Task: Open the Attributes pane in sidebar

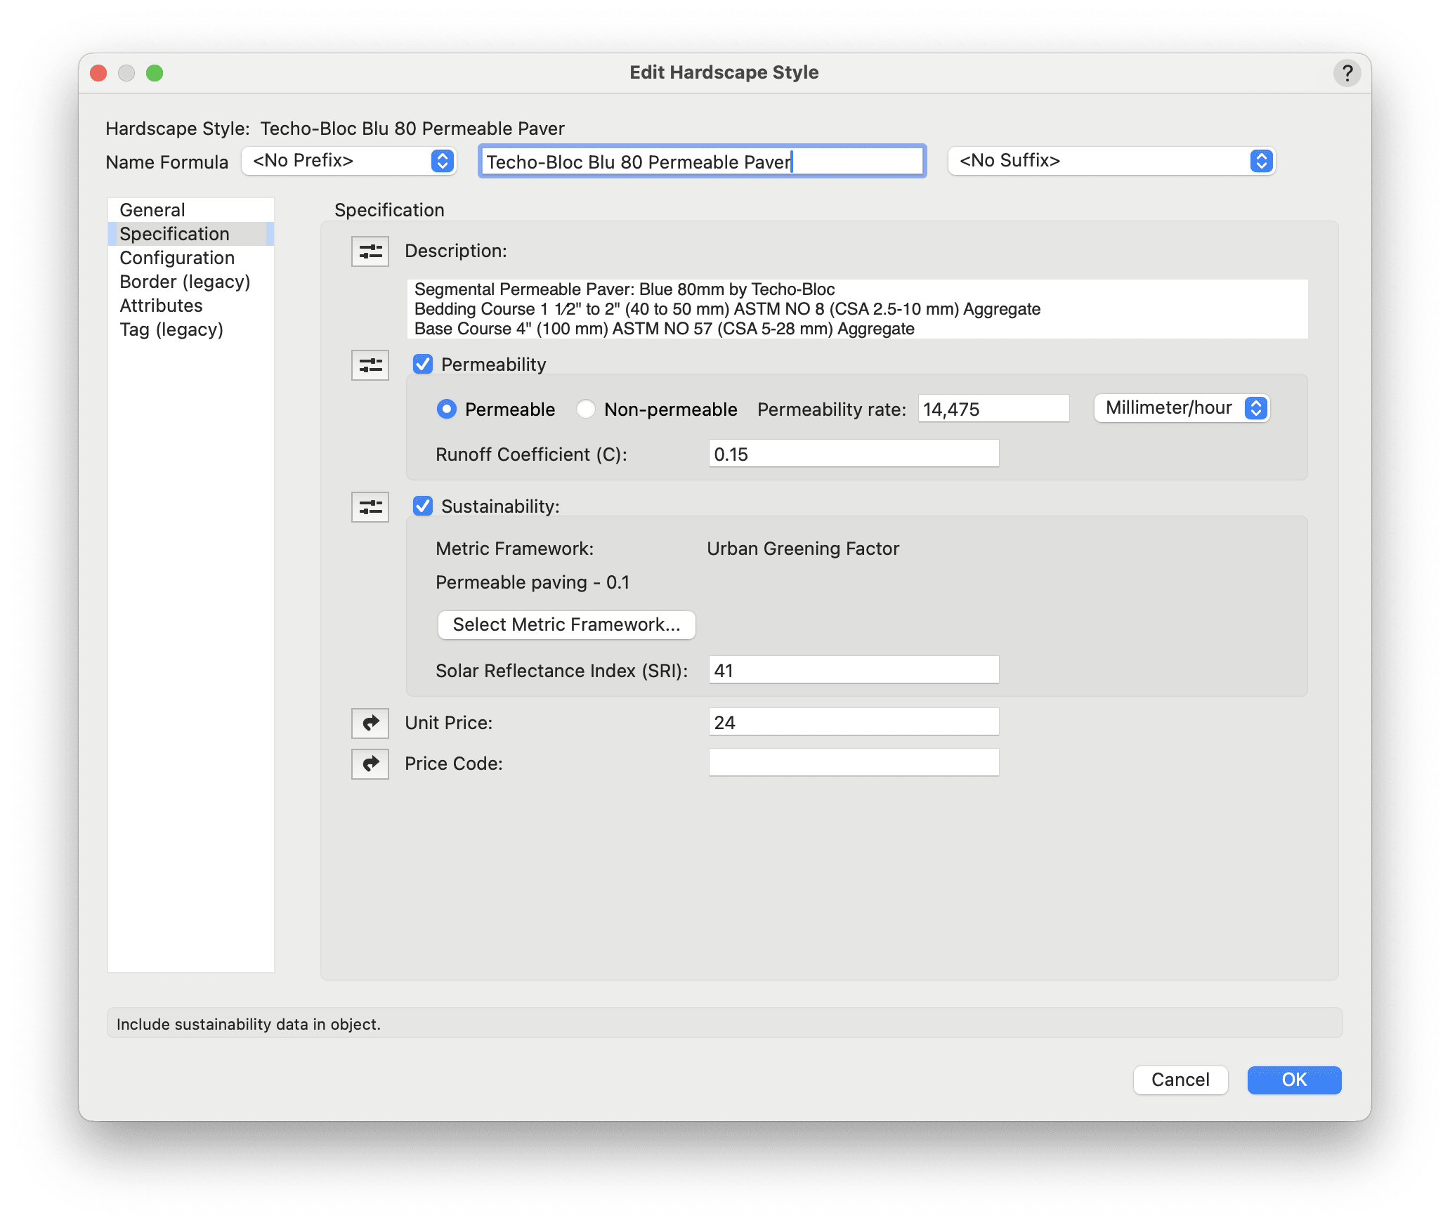Action: [161, 306]
